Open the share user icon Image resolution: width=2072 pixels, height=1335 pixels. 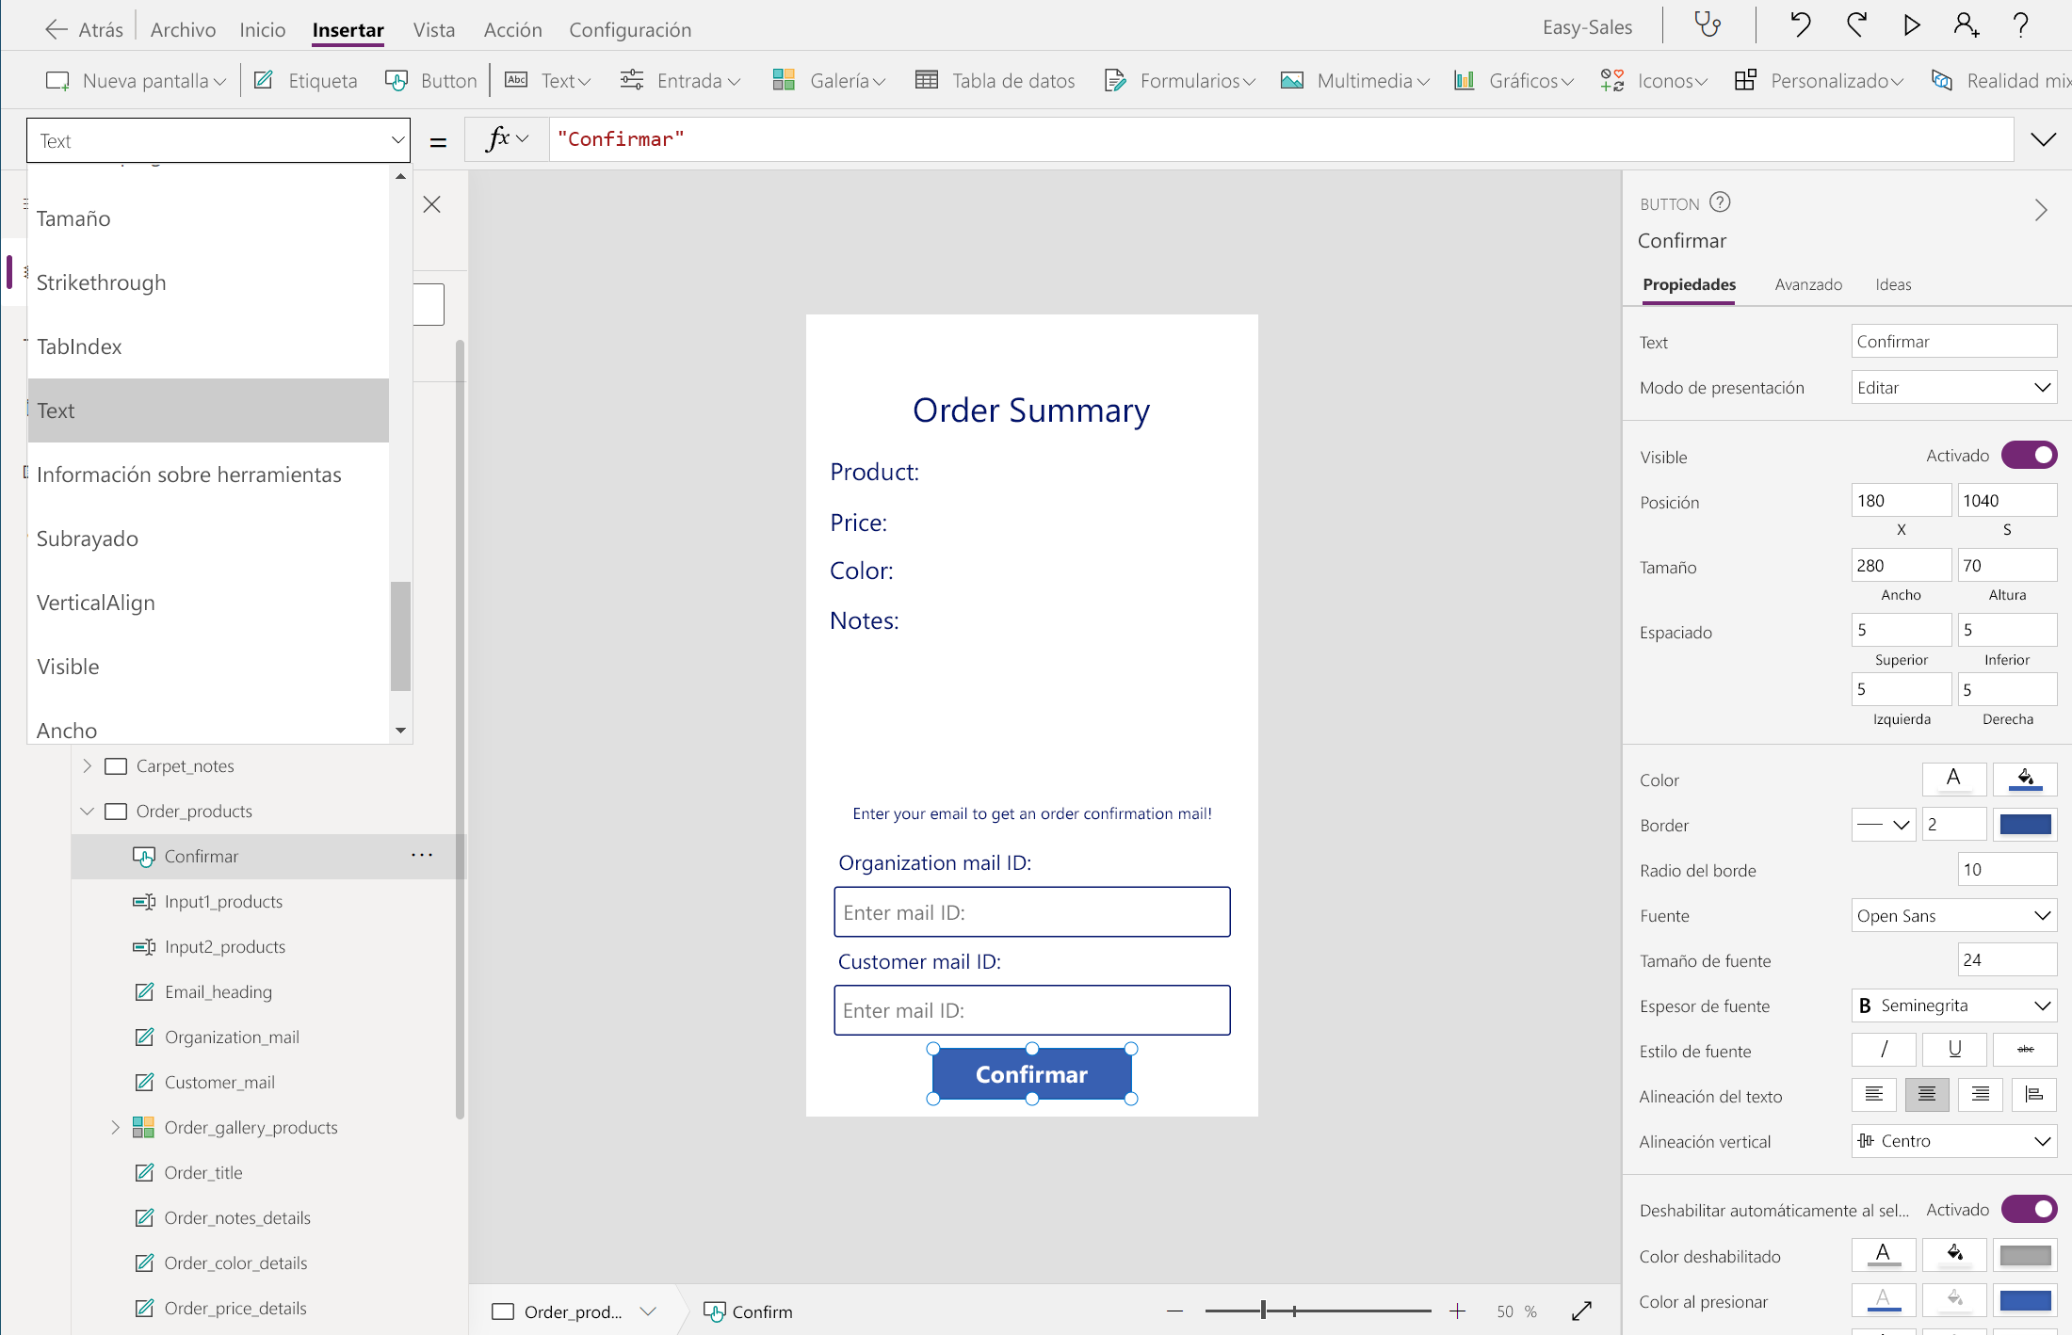click(1967, 24)
